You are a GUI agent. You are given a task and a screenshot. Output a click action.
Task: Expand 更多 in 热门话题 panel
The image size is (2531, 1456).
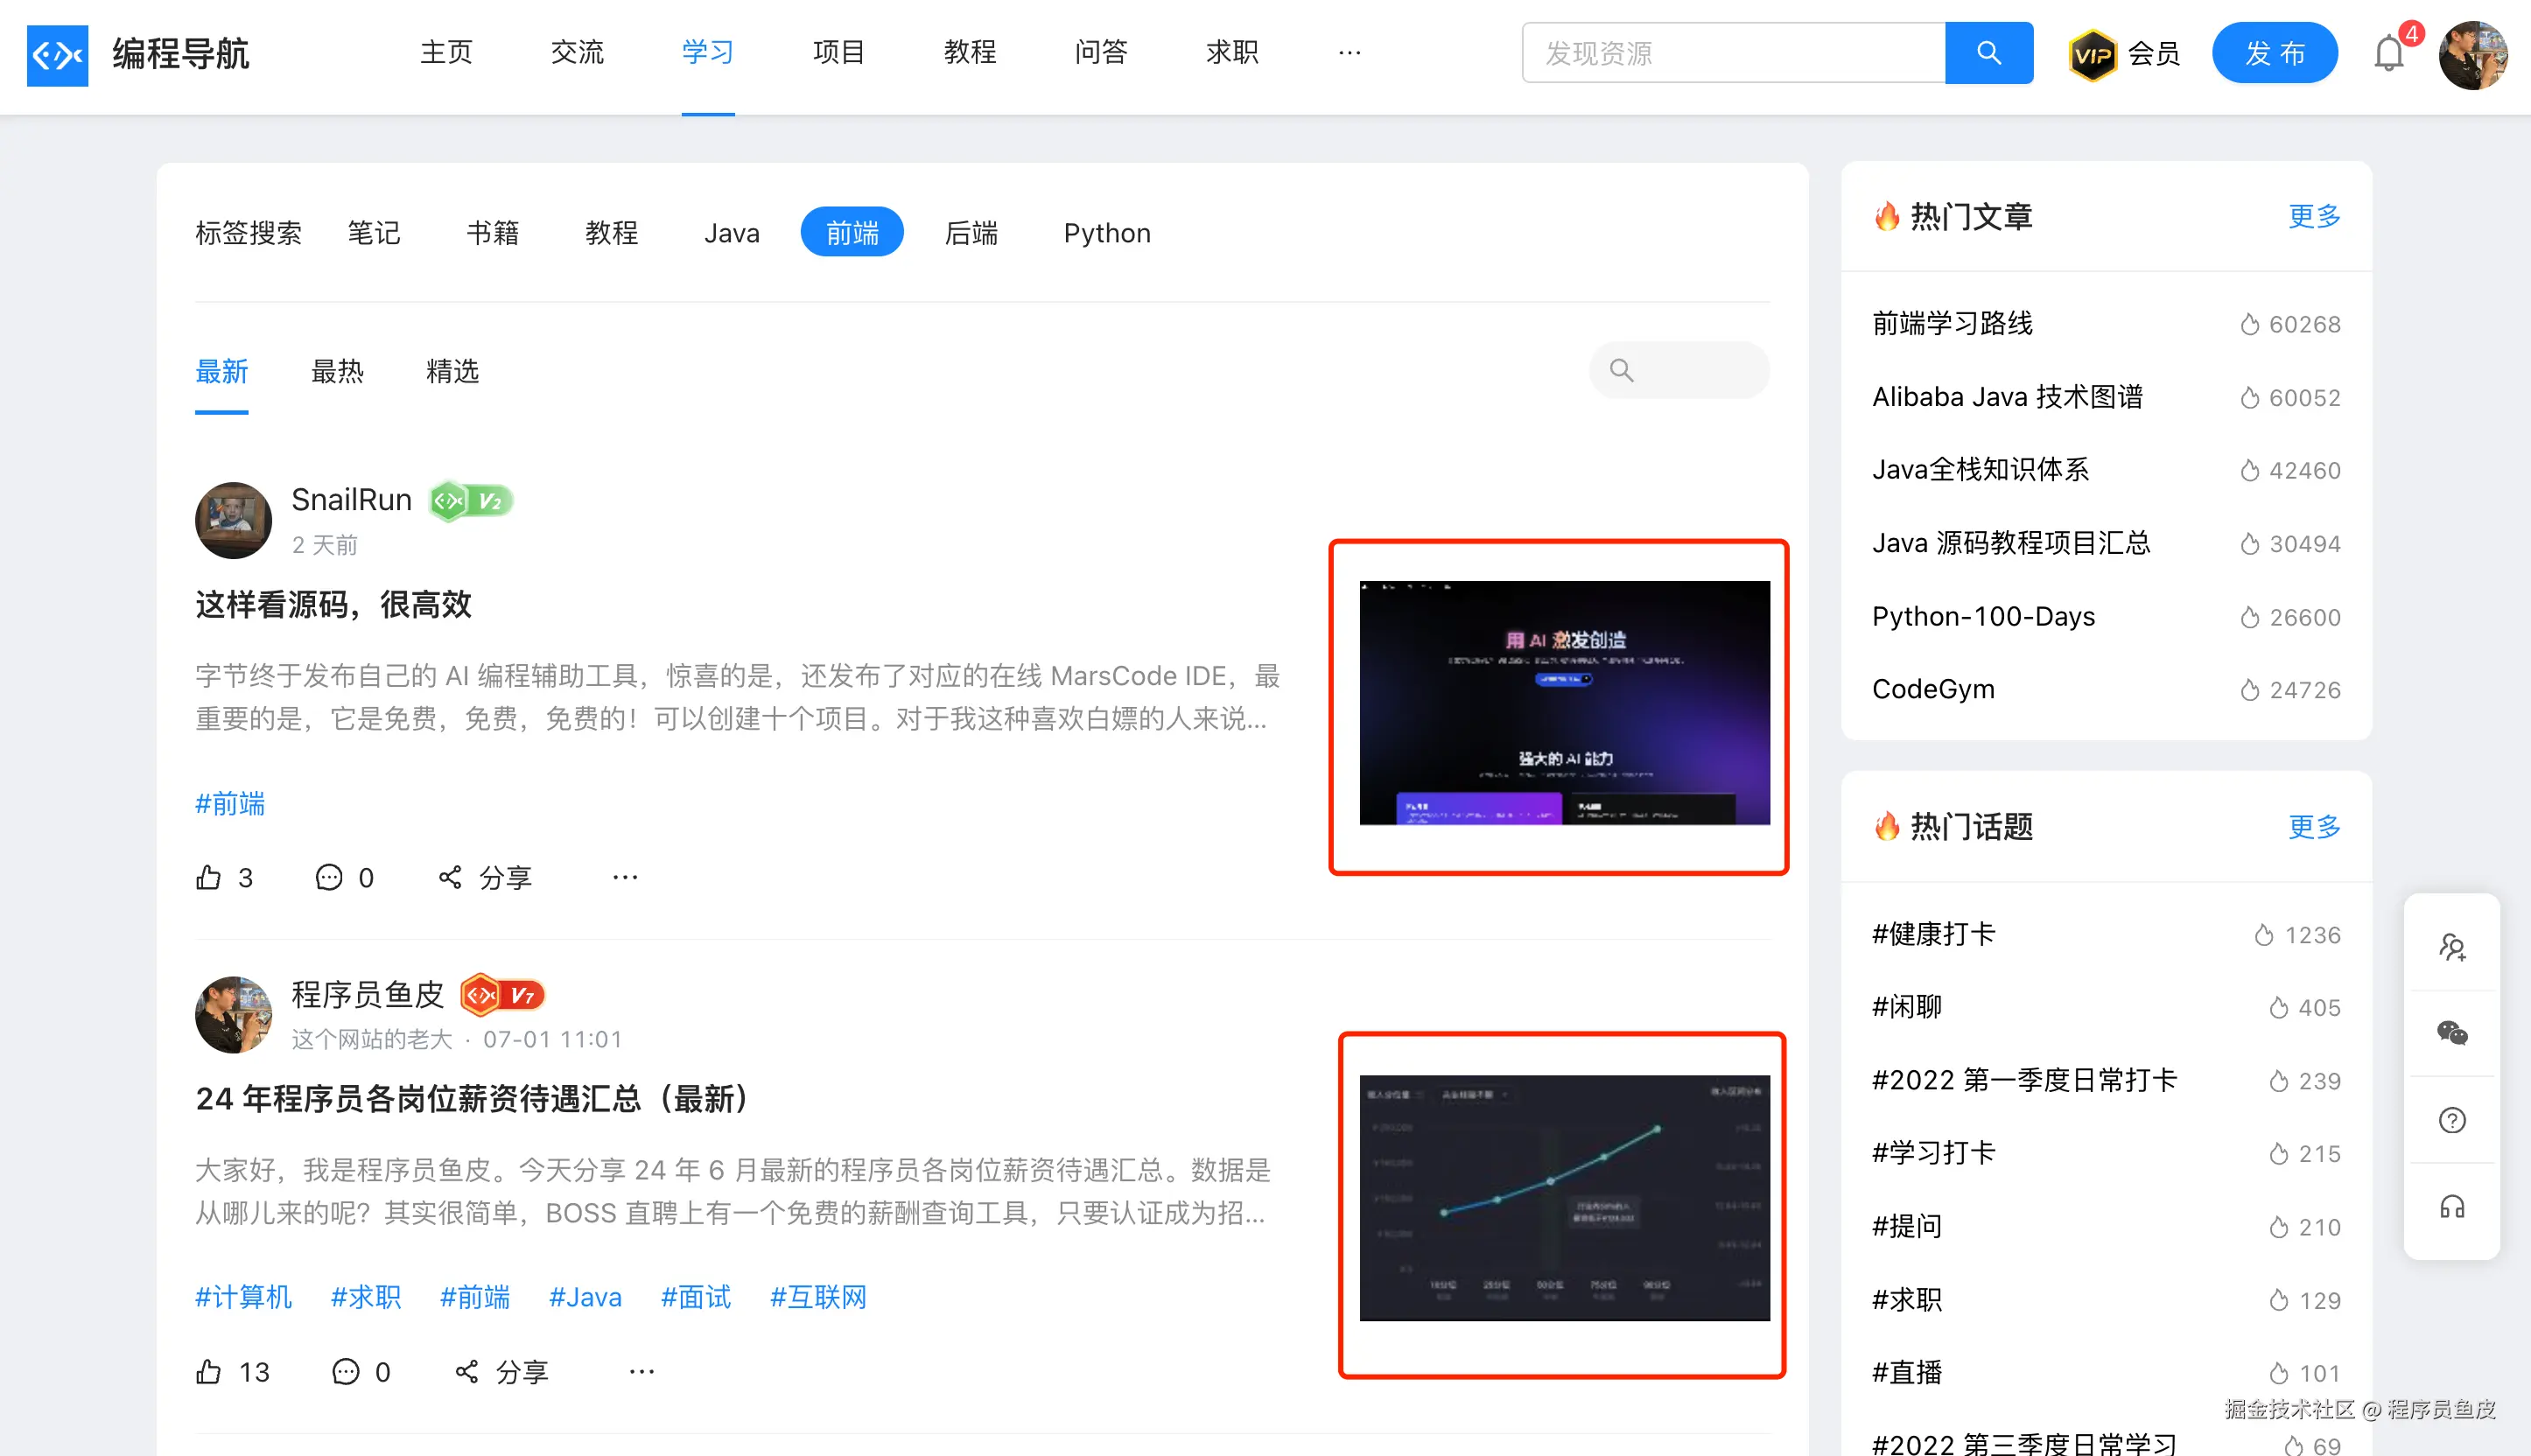pos(2314,826)
